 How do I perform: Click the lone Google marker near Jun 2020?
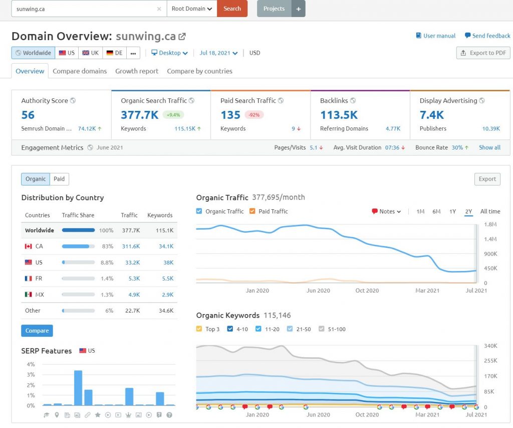(x=306, y=407)
